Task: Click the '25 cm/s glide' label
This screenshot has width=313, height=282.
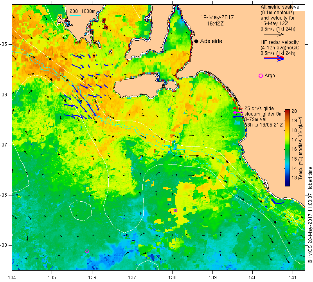Action: [259, 108]
